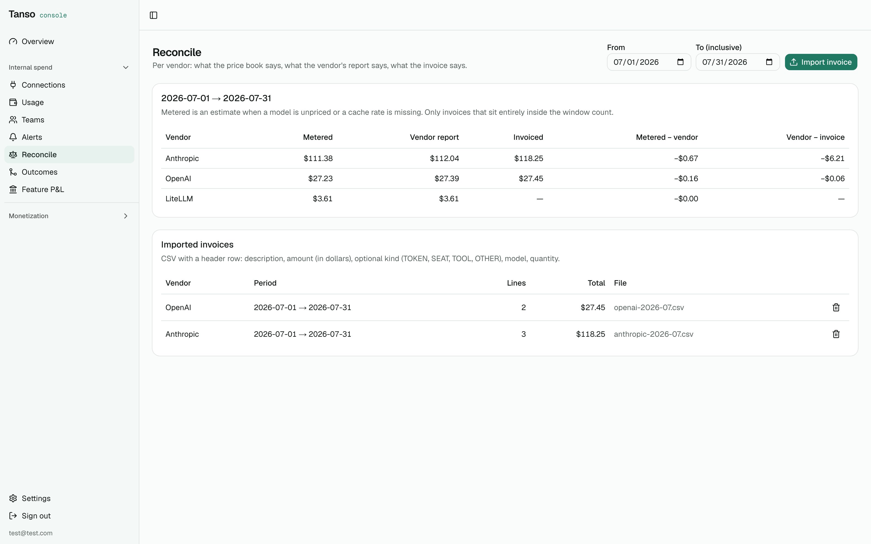Delete the anthropic-2026-07.csv invoice

pyautogui.click(x=836, y=334)
